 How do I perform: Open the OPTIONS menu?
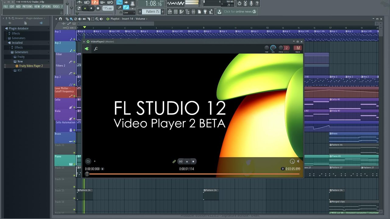pos(46,6)
